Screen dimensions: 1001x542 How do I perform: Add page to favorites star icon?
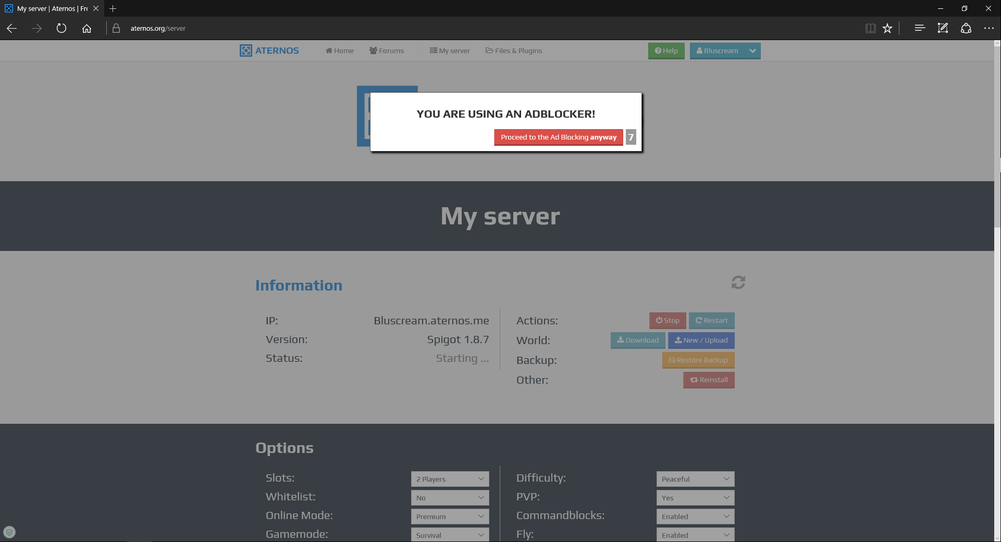click(887, 29)
